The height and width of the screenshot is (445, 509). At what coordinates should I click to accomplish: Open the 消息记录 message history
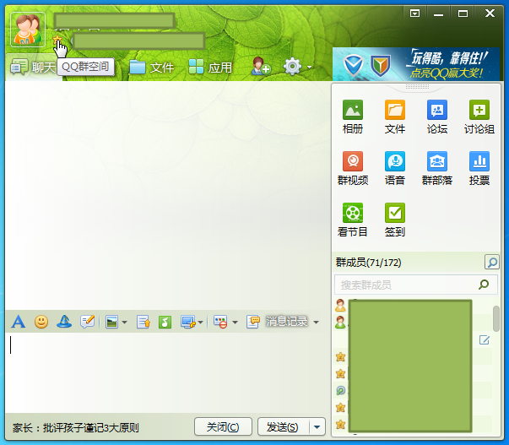(277, 322)
